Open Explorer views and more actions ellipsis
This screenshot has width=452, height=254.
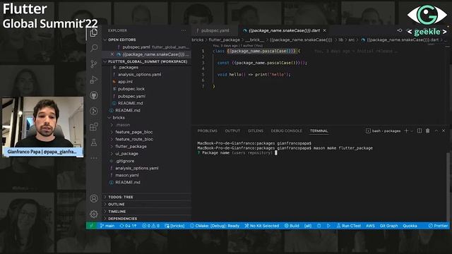(184, 30)
